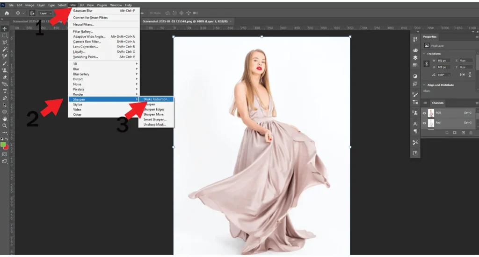Toggle visibility of the Red channel
Image resolution: width=479 pixels, height=257 pixels.
tap(424, 123)
